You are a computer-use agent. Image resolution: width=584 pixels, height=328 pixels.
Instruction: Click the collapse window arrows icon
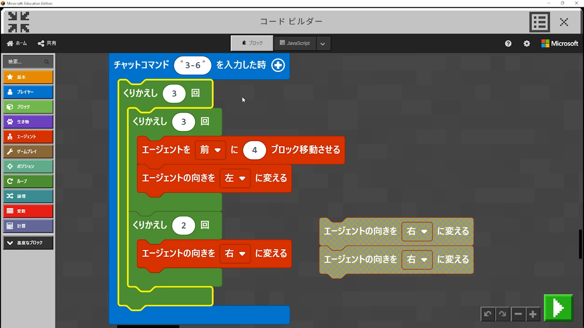[19, 22]
